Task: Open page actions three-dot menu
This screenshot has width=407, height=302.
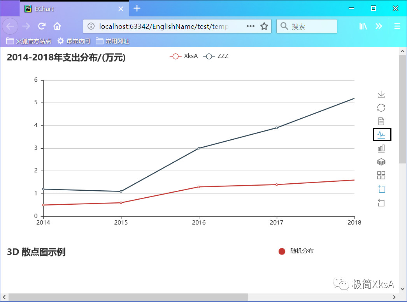Action: [251, 26]
